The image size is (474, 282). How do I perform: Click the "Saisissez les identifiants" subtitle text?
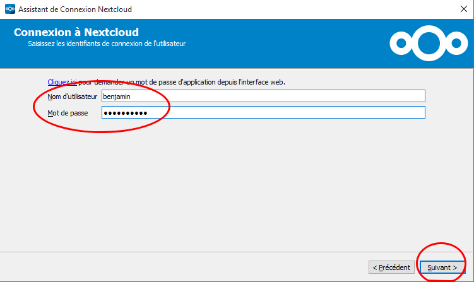tap(106, 44)
